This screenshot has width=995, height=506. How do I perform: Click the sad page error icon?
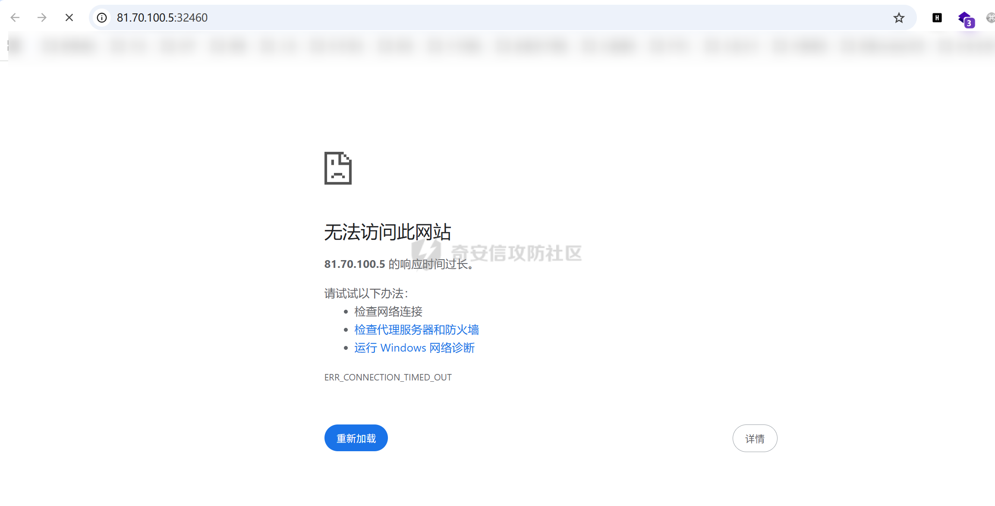[x=338, y=168]
